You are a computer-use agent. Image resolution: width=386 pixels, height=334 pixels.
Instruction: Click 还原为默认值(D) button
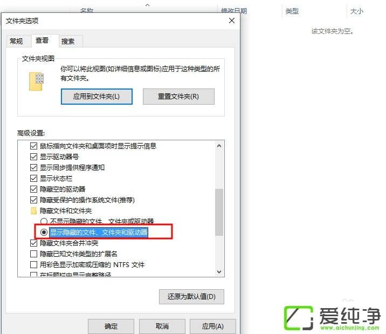pyautogui.click(x=191, y=297)
